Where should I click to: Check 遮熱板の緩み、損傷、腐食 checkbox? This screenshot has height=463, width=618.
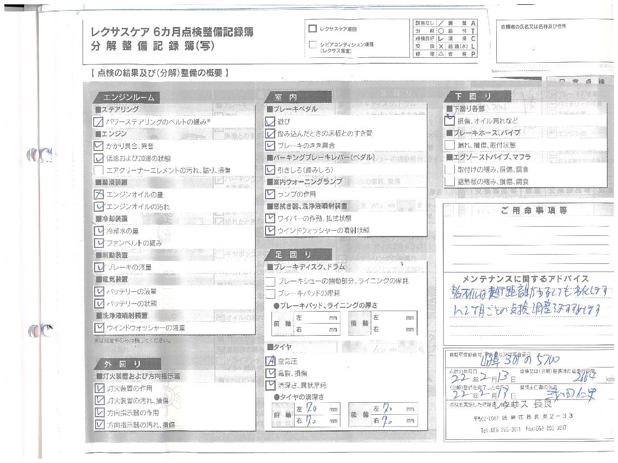449,181
